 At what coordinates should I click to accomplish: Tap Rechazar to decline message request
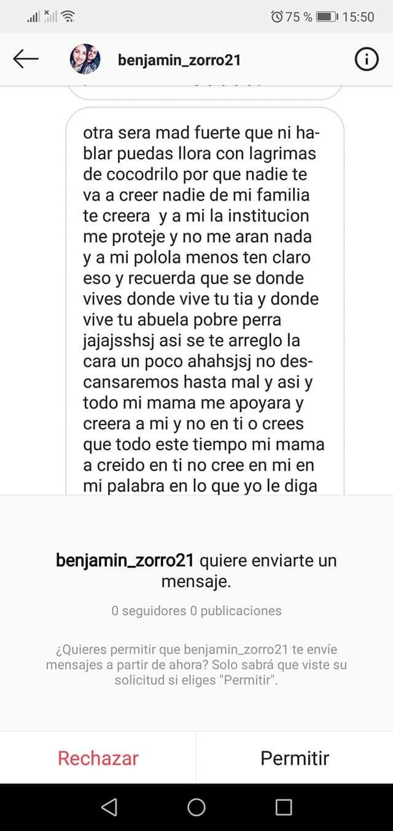coord(98,758)
